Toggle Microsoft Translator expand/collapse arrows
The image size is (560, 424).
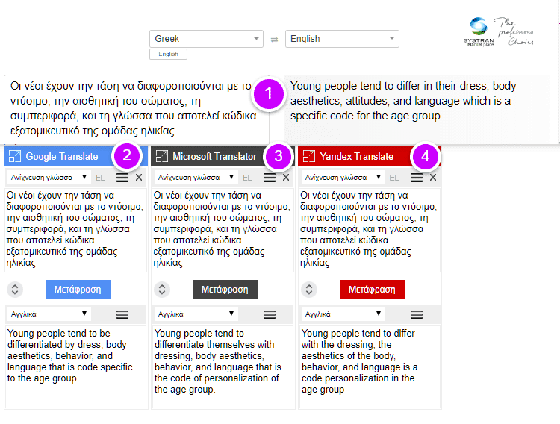pos(162,290)
